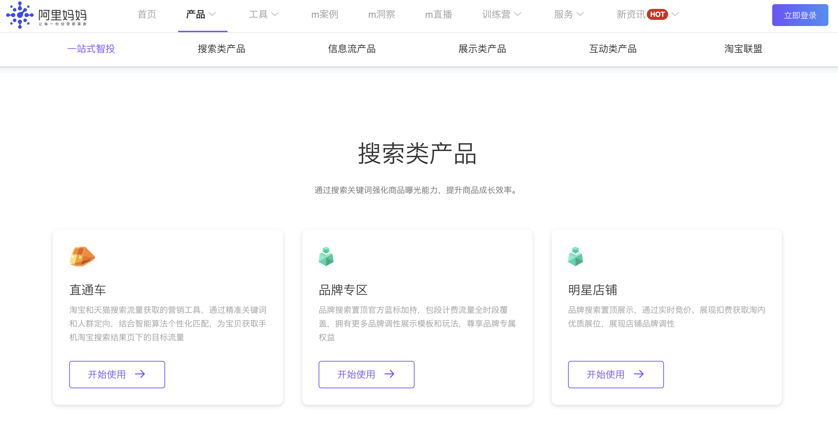
Task: Click 开始使用 on the 直通车 card
Action: (x=117, y=374)
